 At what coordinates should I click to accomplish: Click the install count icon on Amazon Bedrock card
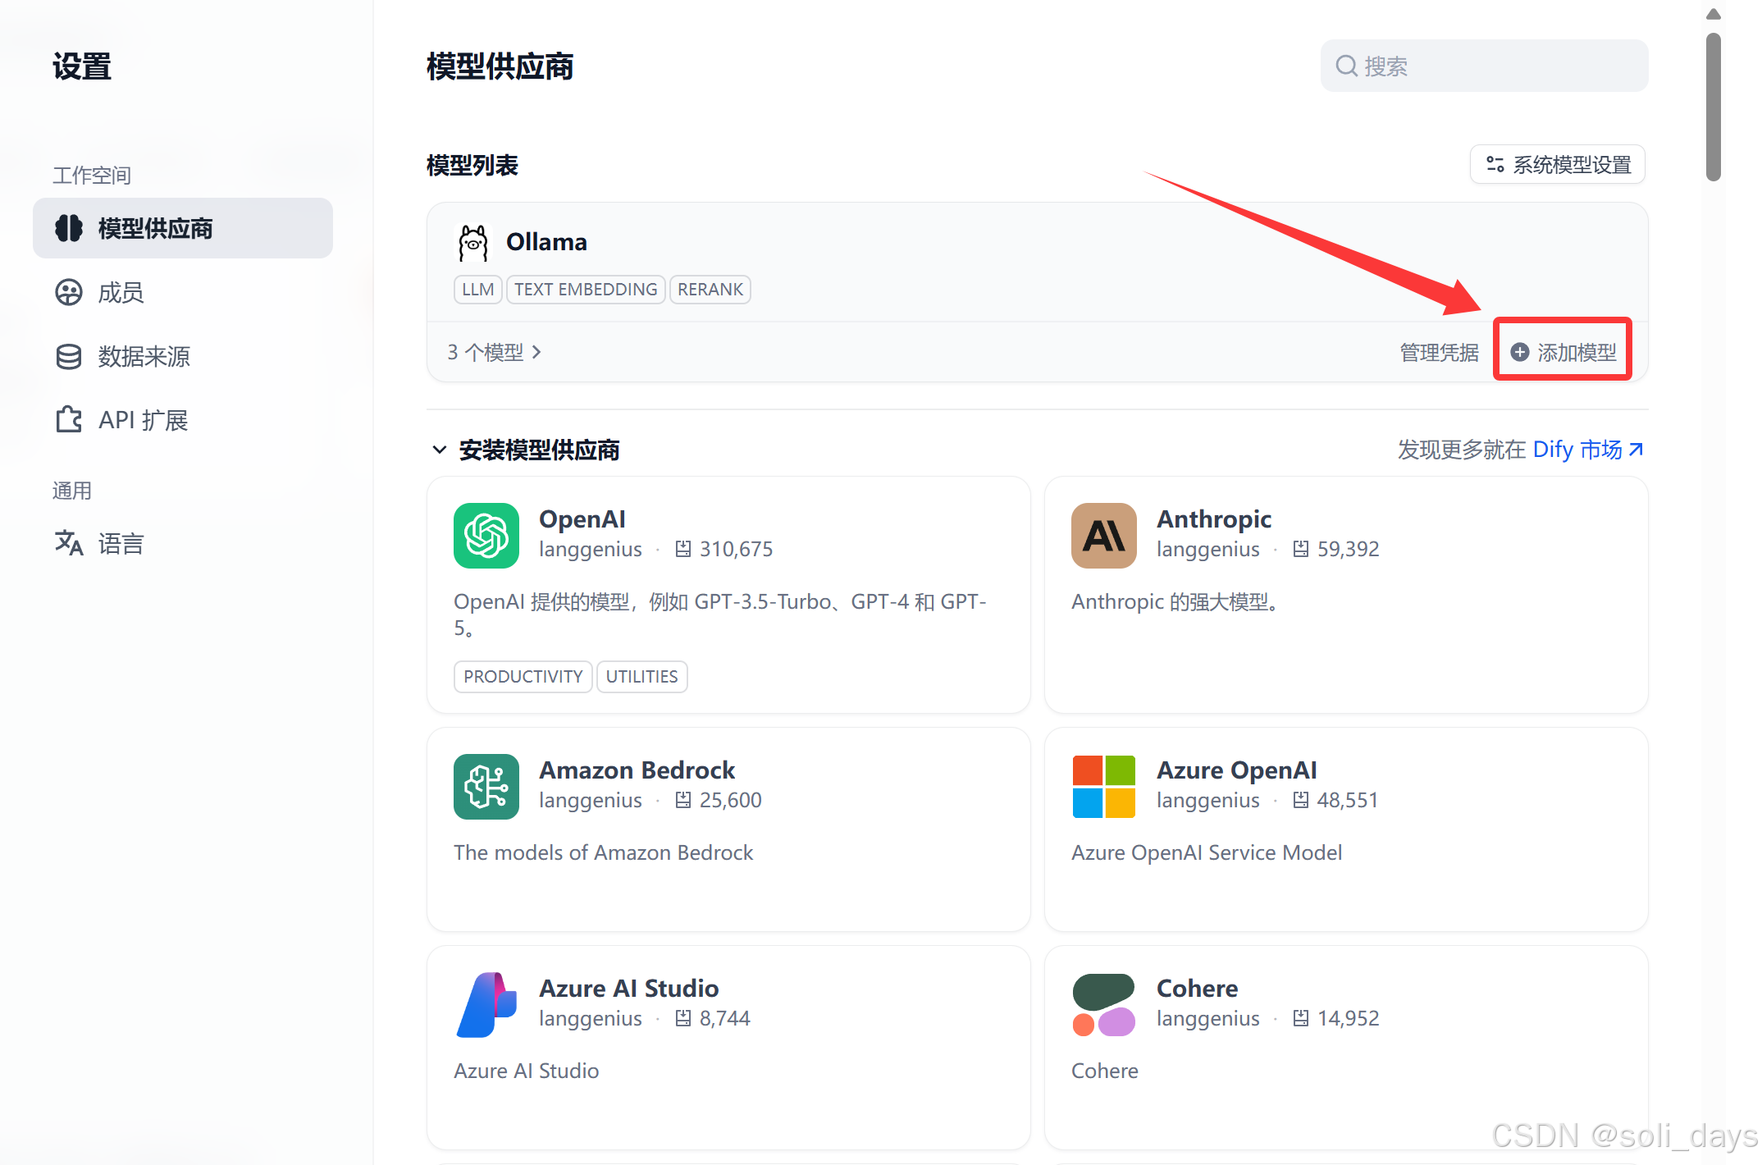coord(682,800)
